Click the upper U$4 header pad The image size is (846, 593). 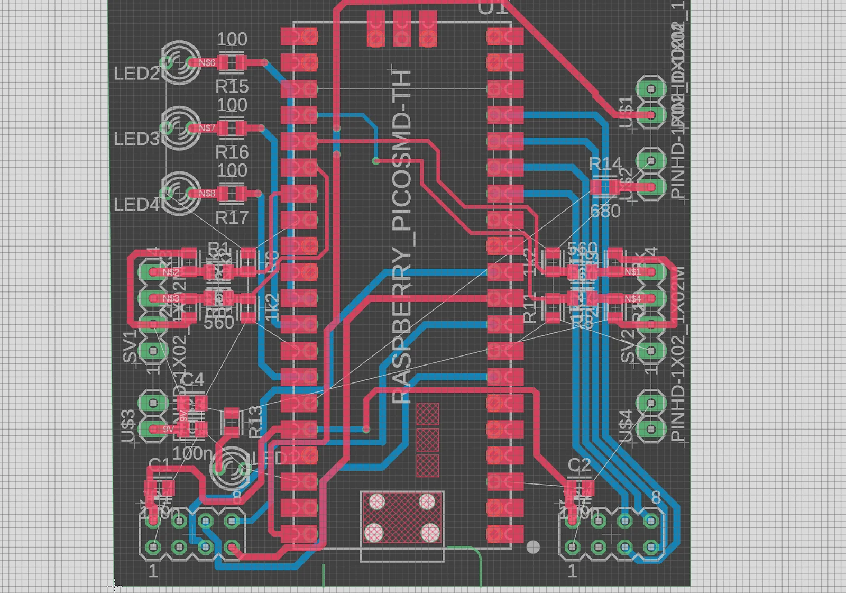651,403
